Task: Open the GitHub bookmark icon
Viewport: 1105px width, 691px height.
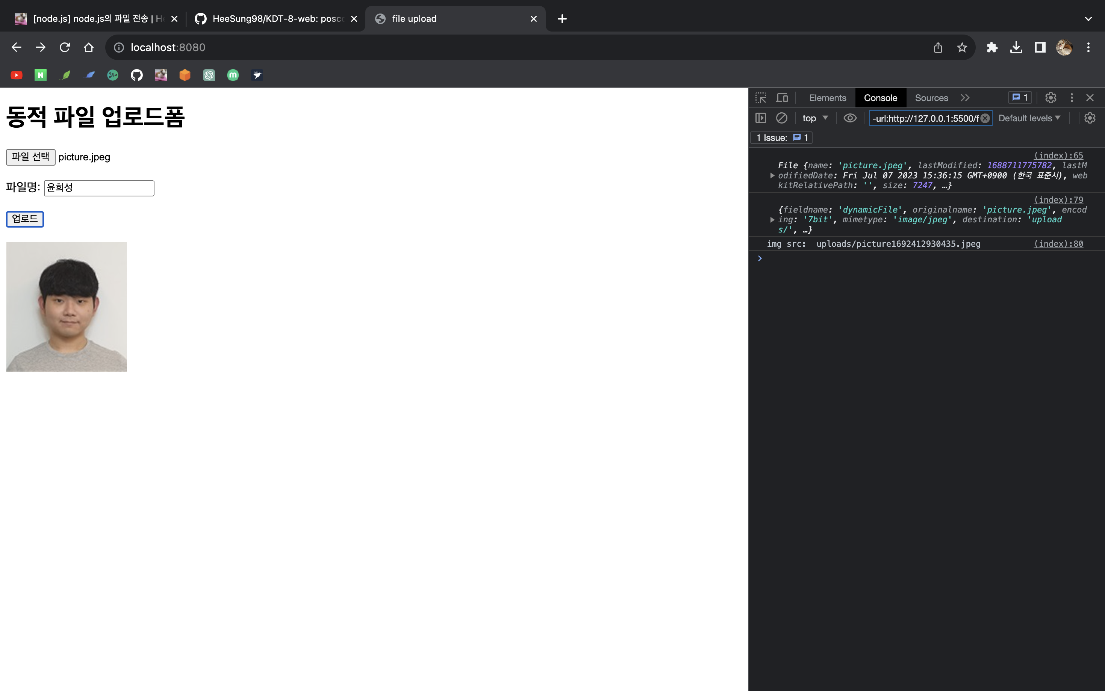Action: click(137, 75)
